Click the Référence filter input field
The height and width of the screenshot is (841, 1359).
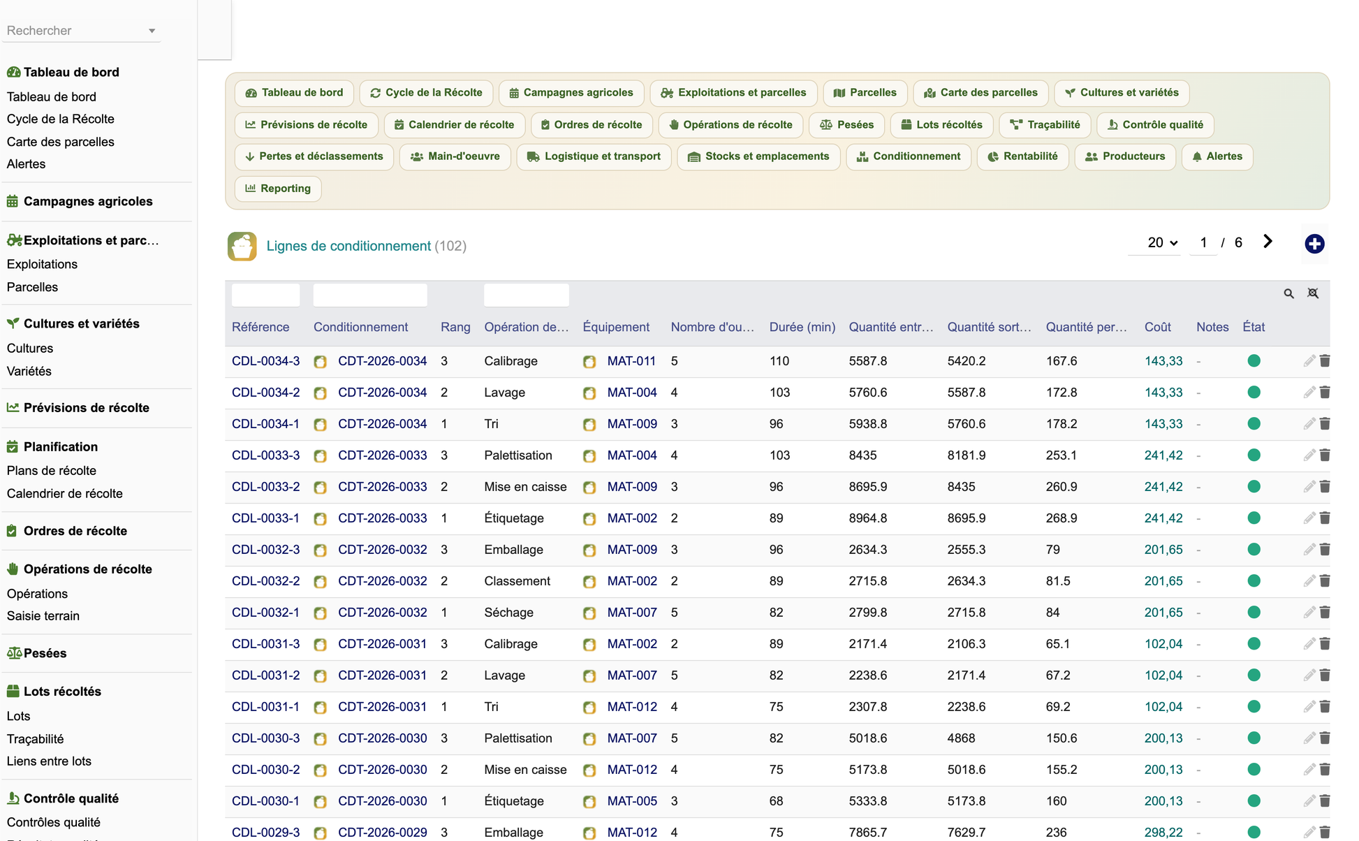coord(265,295)
